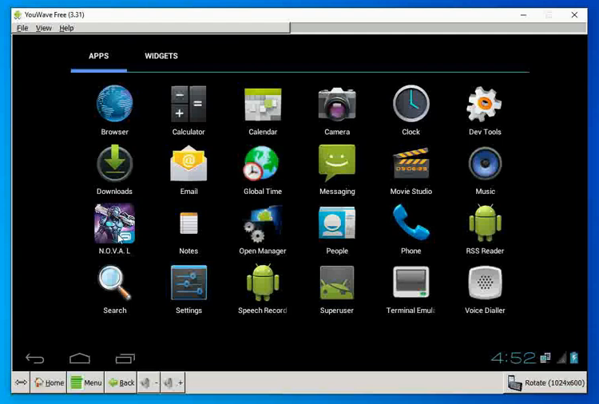Viewport: 599px width, 404px height.
Task: Select the APPS tab
Action: coord(98,56)
